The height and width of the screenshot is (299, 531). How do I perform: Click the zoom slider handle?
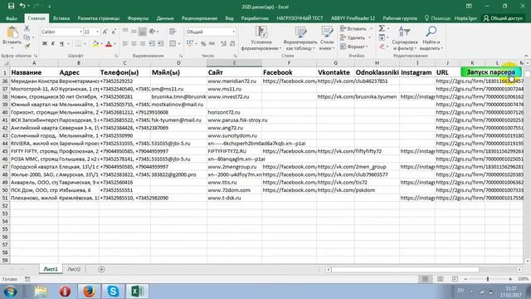point(488,279)
